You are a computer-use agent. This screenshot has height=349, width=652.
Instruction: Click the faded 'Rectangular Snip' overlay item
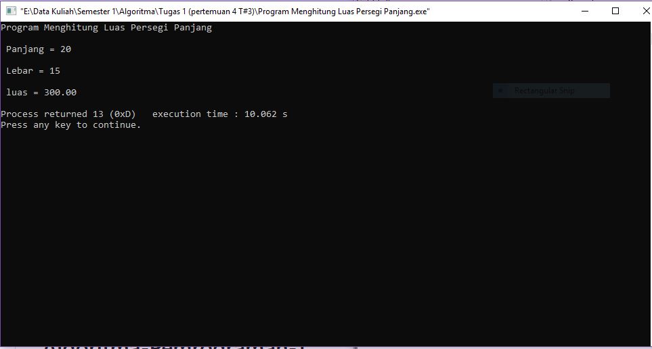point(551,91)
